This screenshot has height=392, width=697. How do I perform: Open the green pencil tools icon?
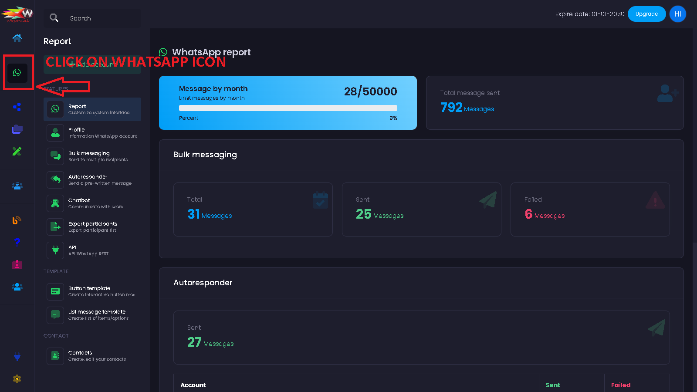pyautogui.click(x=17, y=151)
